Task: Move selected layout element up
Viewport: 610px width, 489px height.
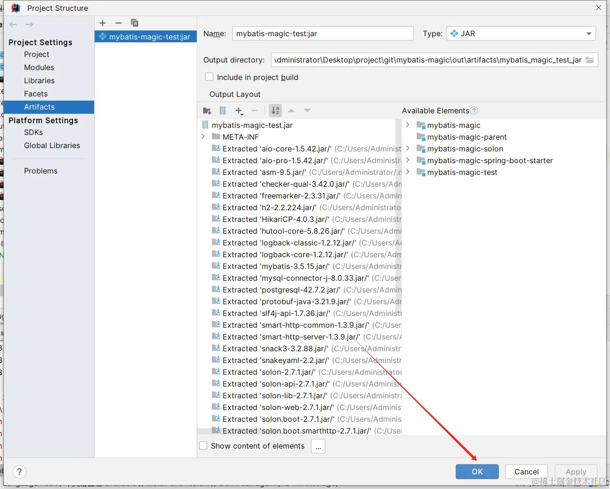Action: click(x=291, y=111)
